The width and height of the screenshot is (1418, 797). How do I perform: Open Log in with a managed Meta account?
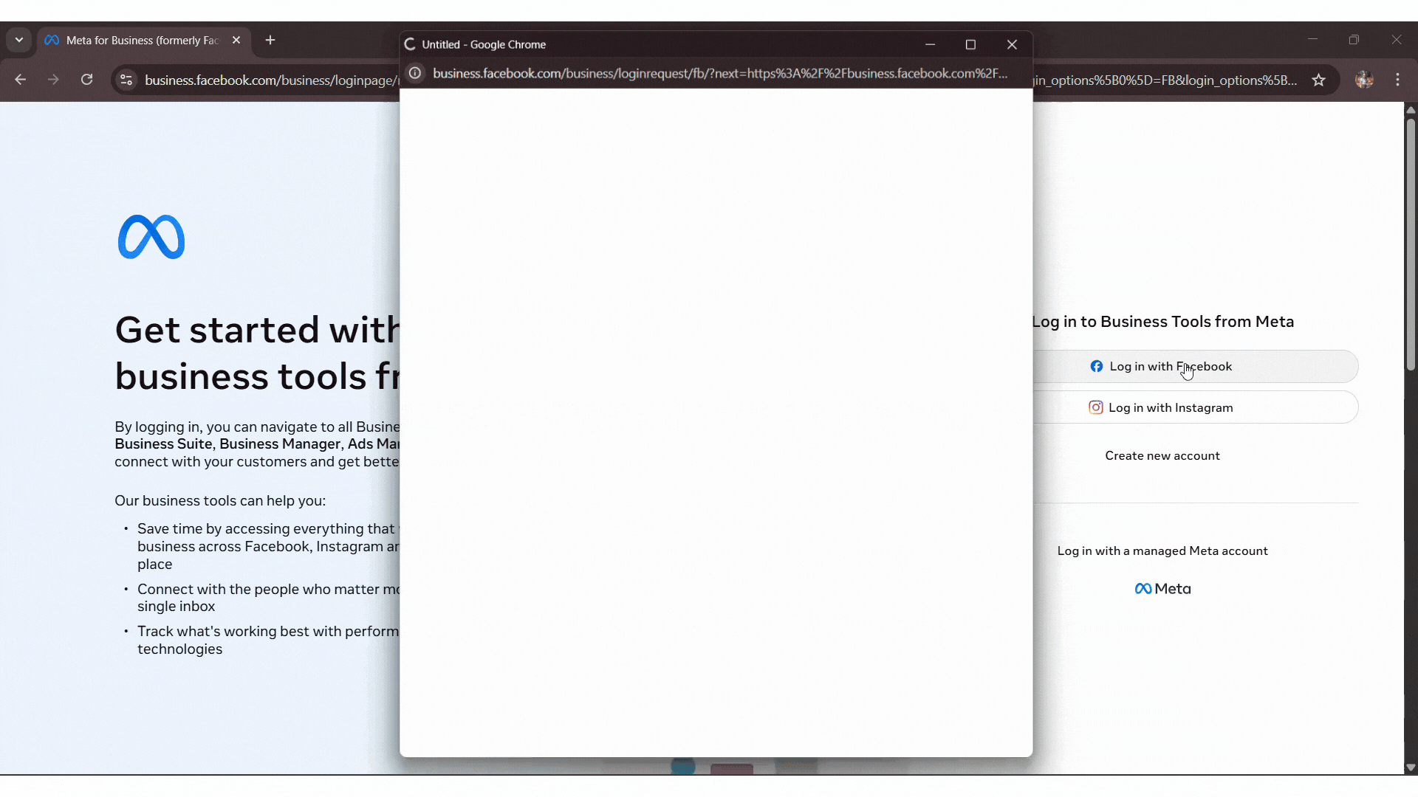[x=1162, y=551]
